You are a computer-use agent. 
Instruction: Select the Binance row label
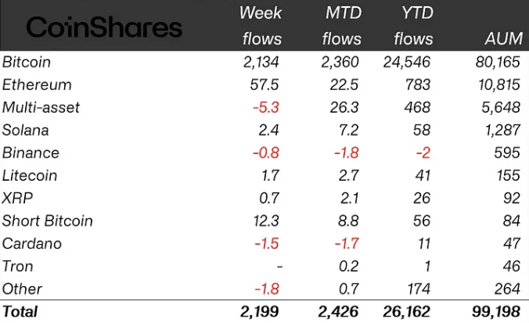[31, 153]
